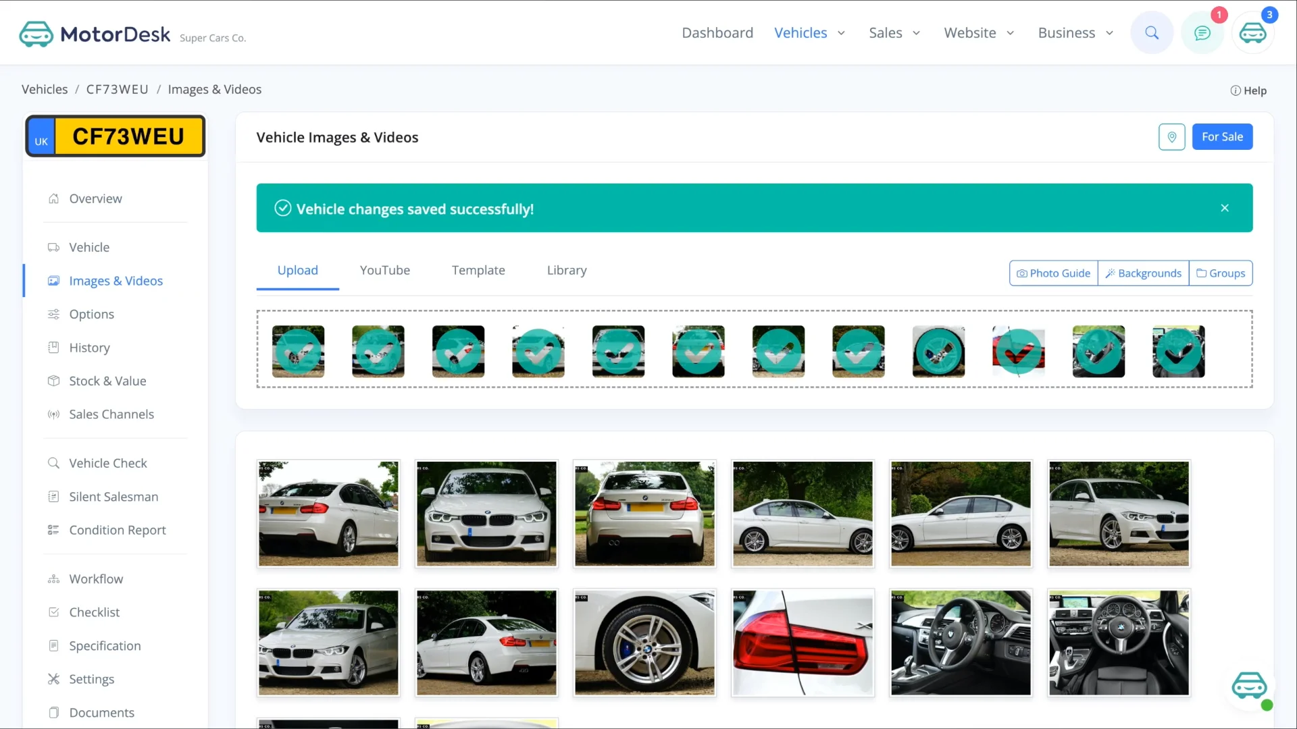Click the location pin button
The image size is (1297, 729).
click(1172, 137)
